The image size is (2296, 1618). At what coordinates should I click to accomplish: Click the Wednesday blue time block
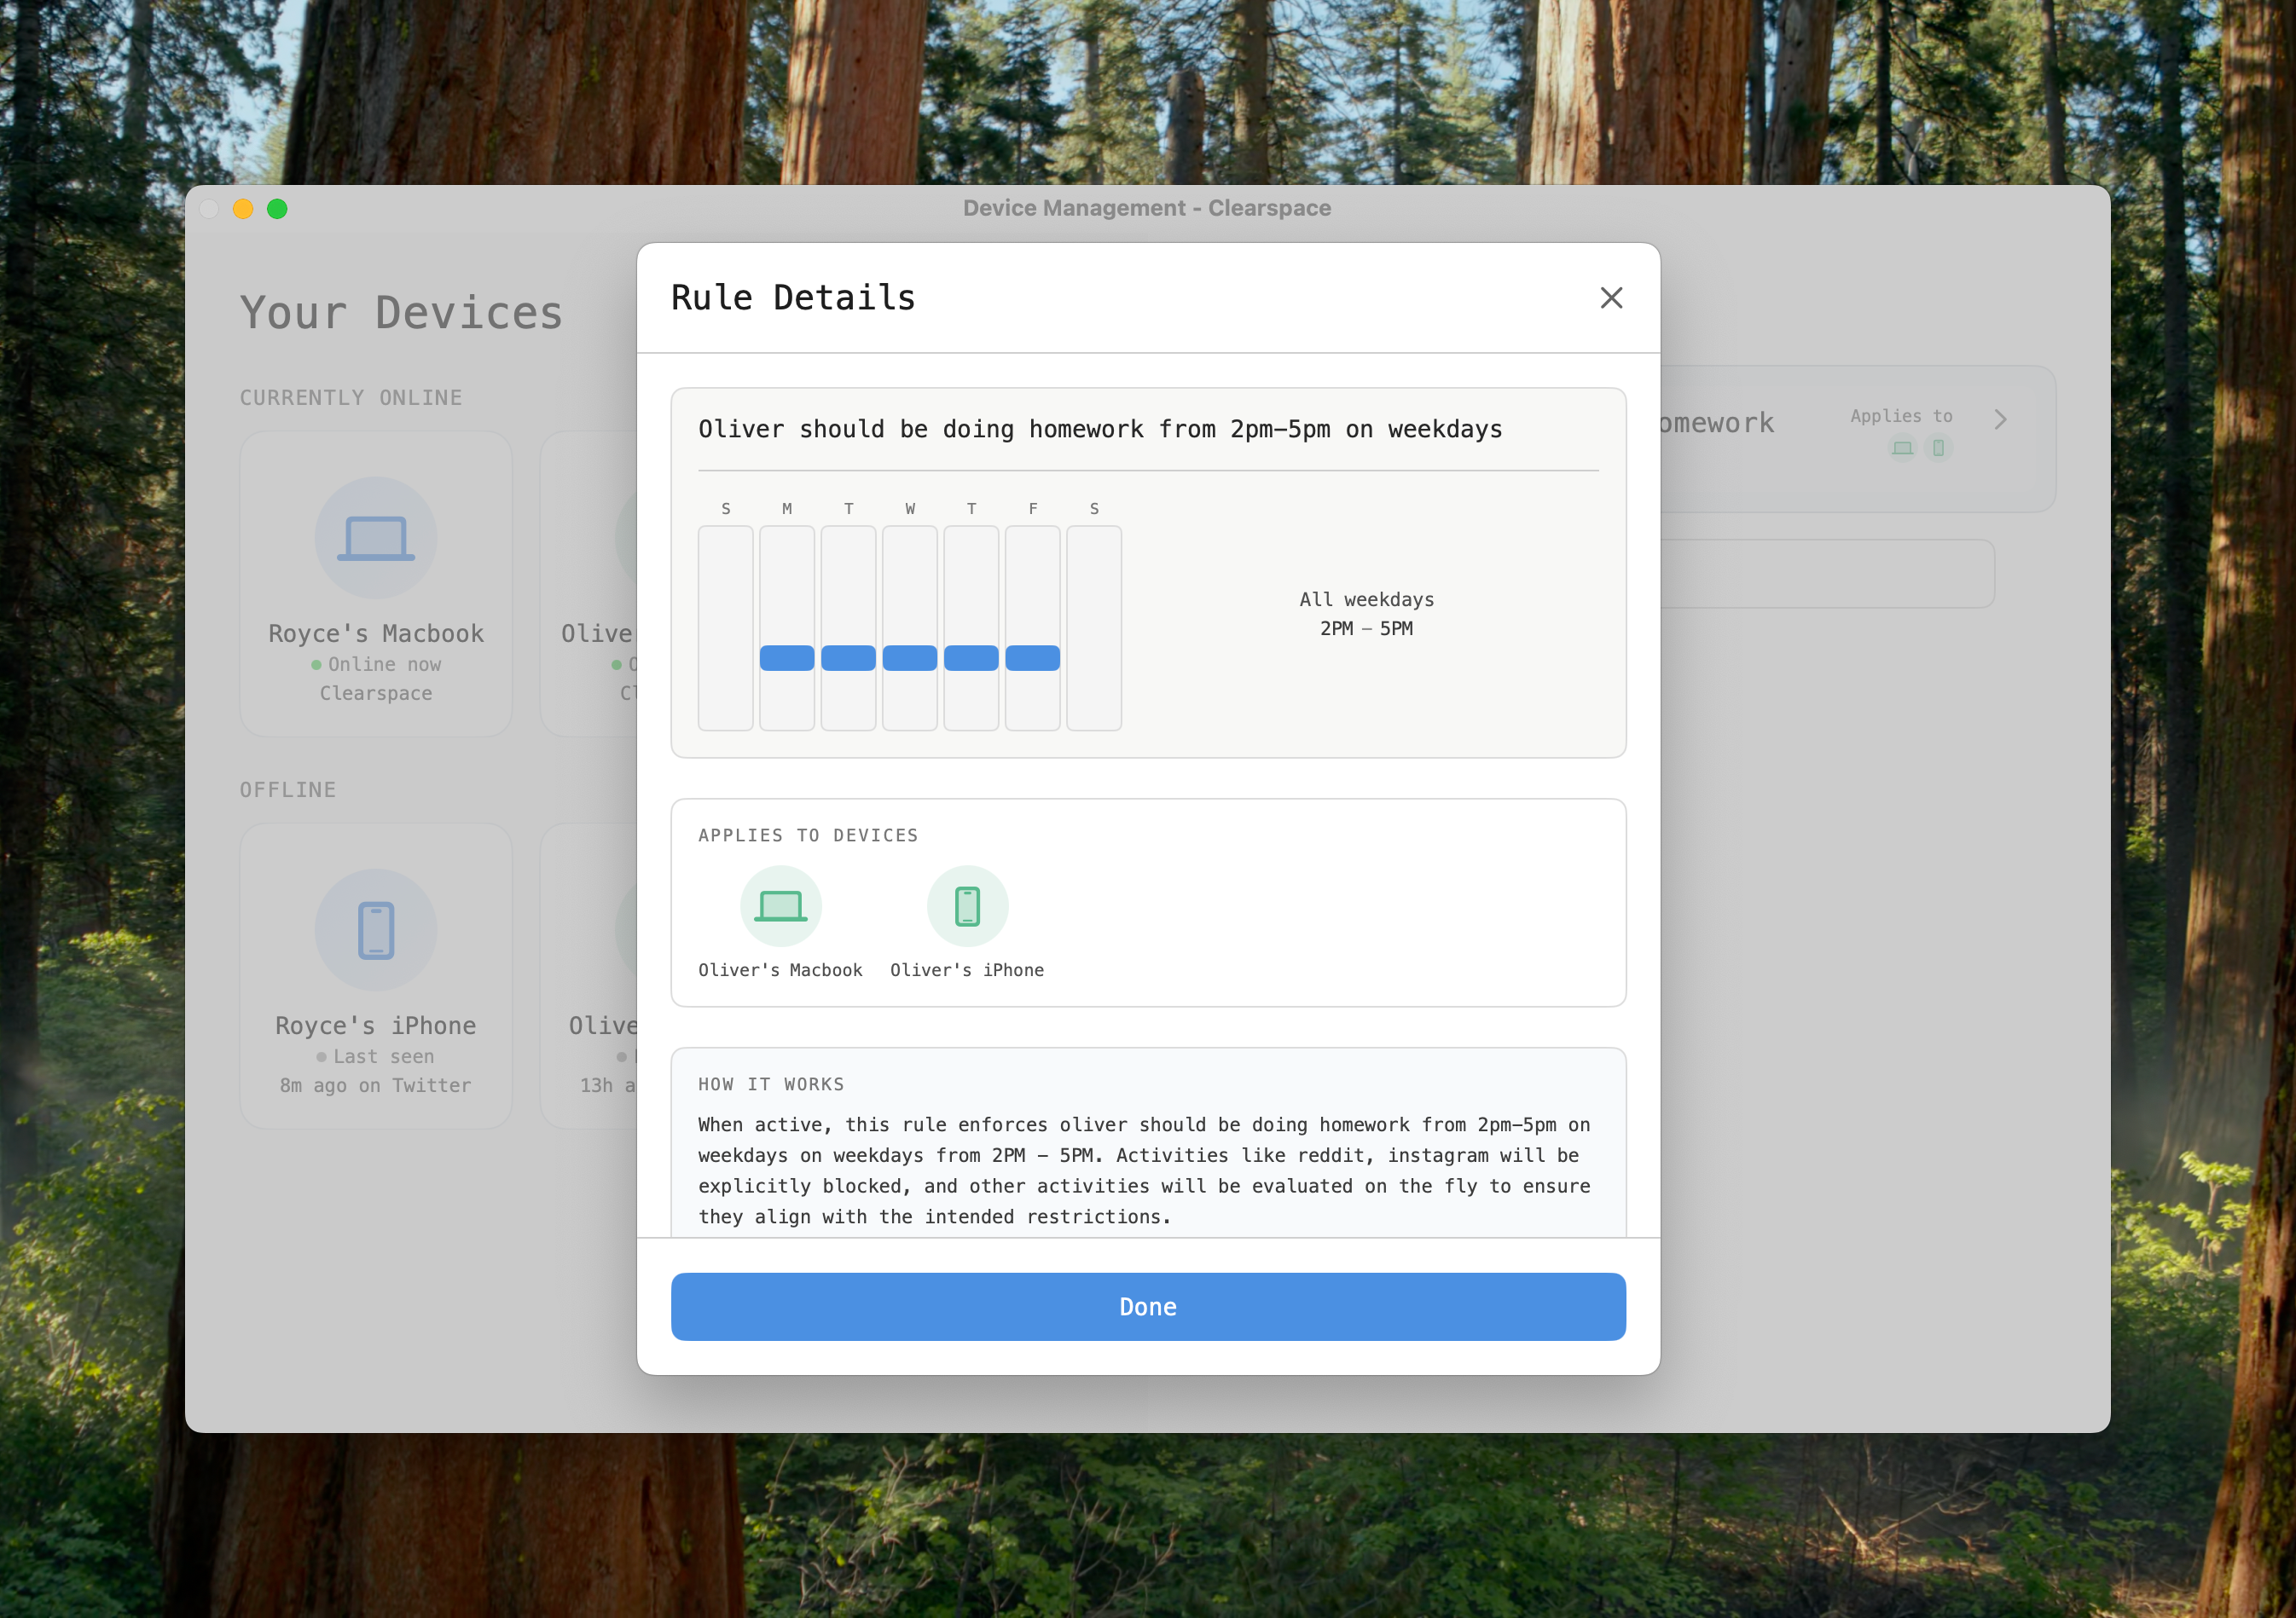click(910, 657)
